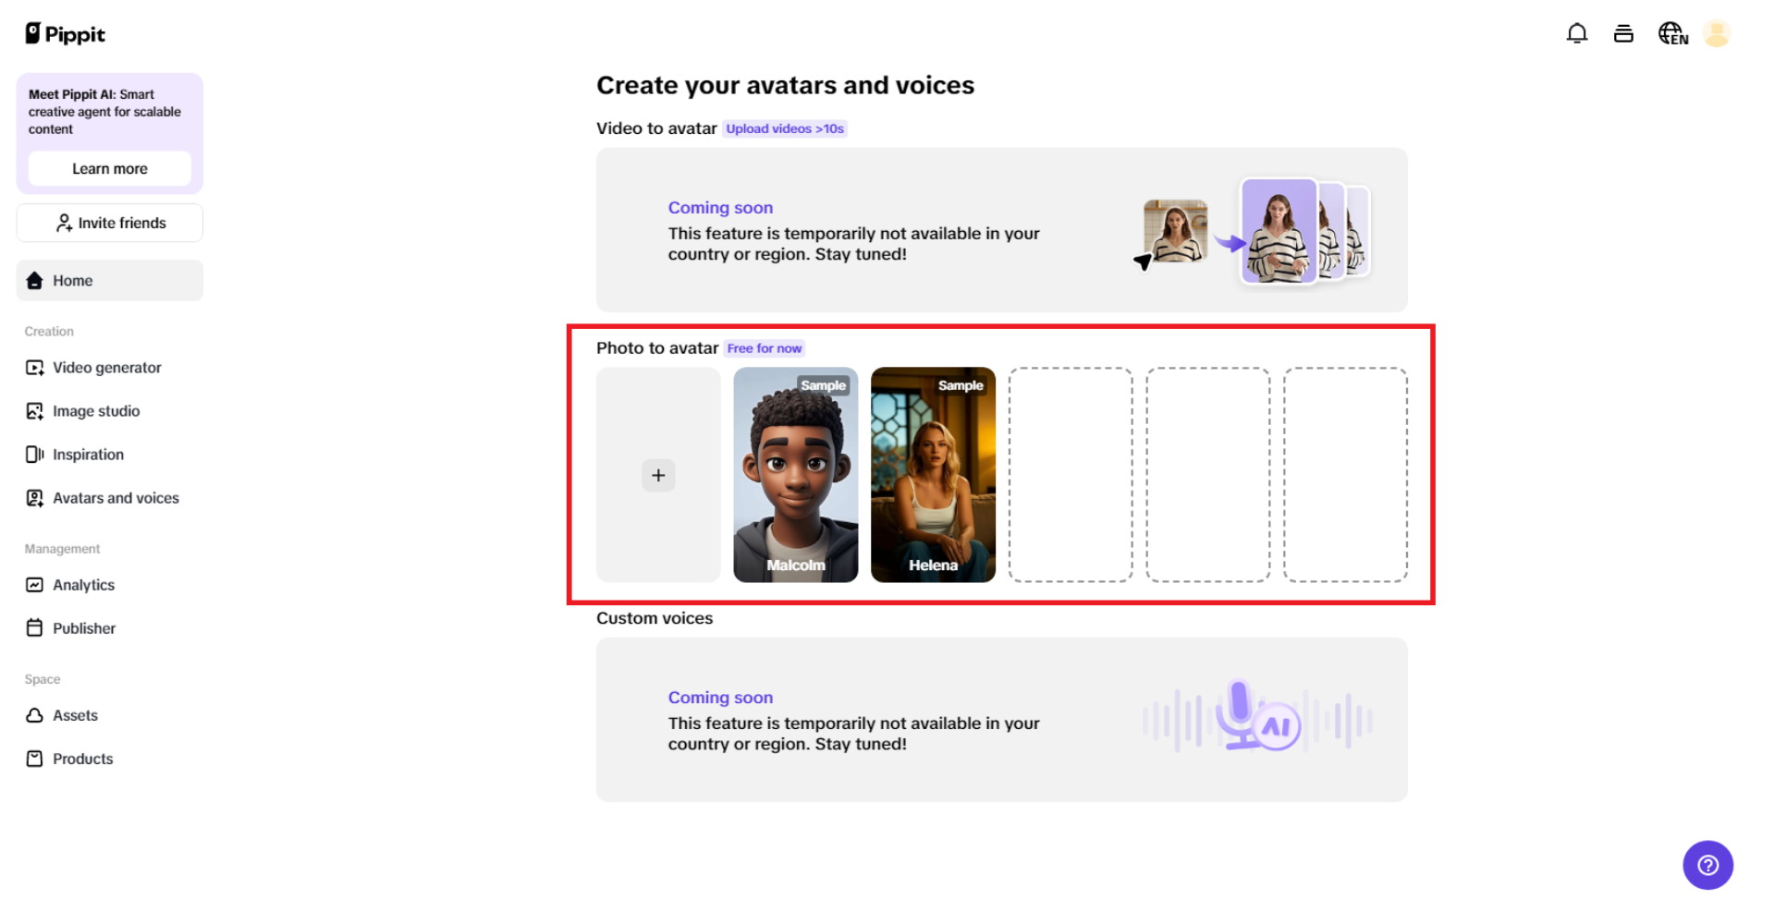Open the Products section

click(82, 758)
